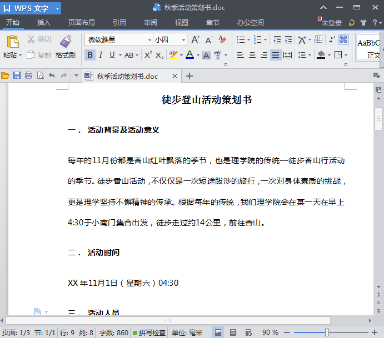
Task: Decrease font size with A- icon
Action: [209, 39]
